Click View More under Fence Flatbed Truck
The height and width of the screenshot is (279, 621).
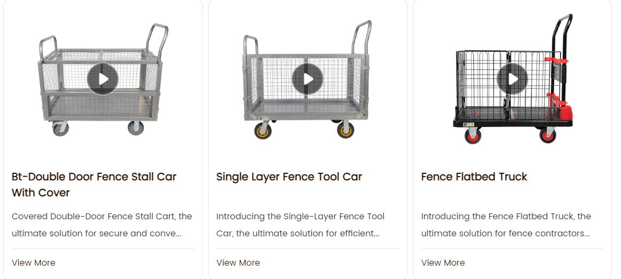click(x=443, y=262)
